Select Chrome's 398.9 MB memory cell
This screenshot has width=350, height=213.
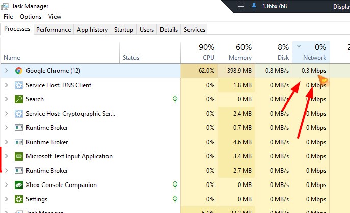tap(236, 71)
